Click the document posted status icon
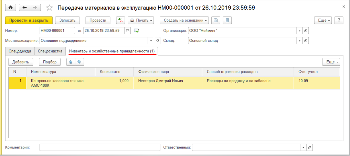 tap(136, 31)
